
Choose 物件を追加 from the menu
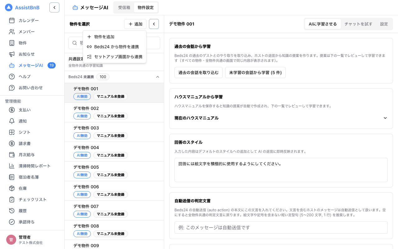(x=114, y=37)
